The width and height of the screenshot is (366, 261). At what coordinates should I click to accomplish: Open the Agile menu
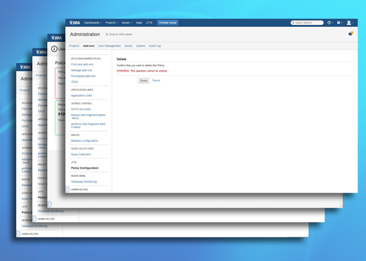click(x=139, y=22)
